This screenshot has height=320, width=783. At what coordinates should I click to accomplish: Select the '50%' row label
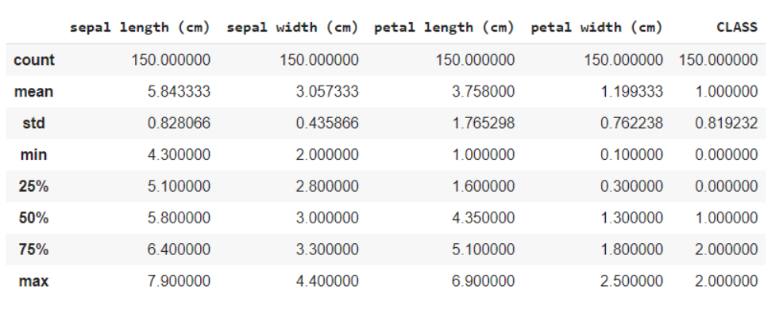pos(33,218)
